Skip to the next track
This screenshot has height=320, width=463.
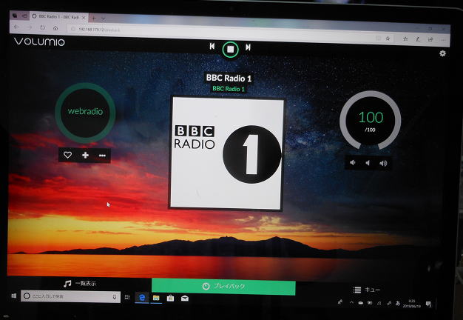click(x=248, y=47)
